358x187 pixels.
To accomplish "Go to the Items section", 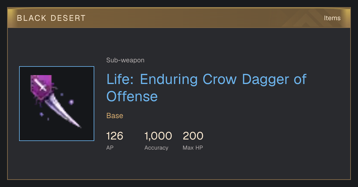I will (332, 18).
